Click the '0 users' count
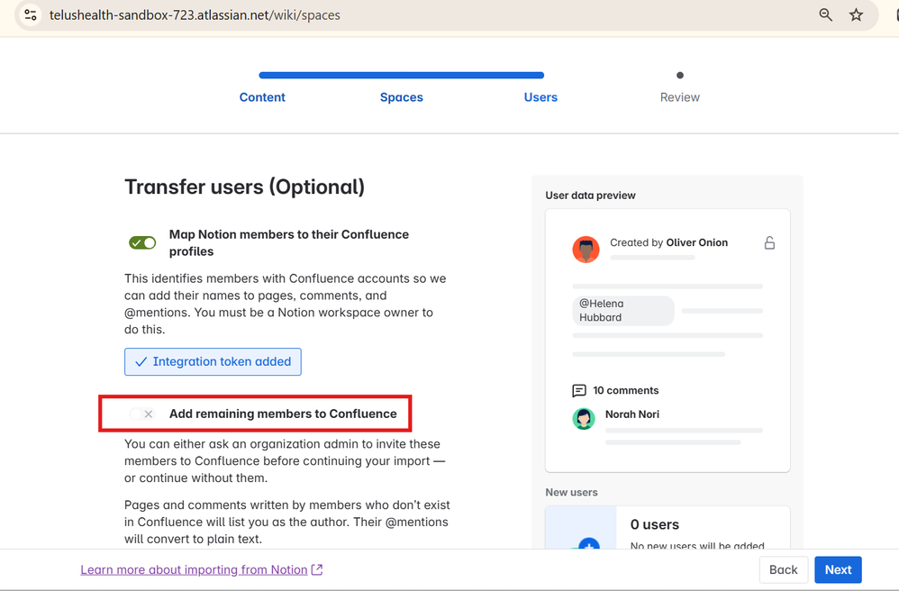The image size is (899, 591). [x=655, y=524]
